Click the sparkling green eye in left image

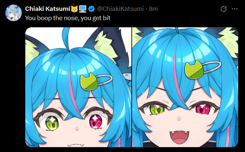coord(52,123)
